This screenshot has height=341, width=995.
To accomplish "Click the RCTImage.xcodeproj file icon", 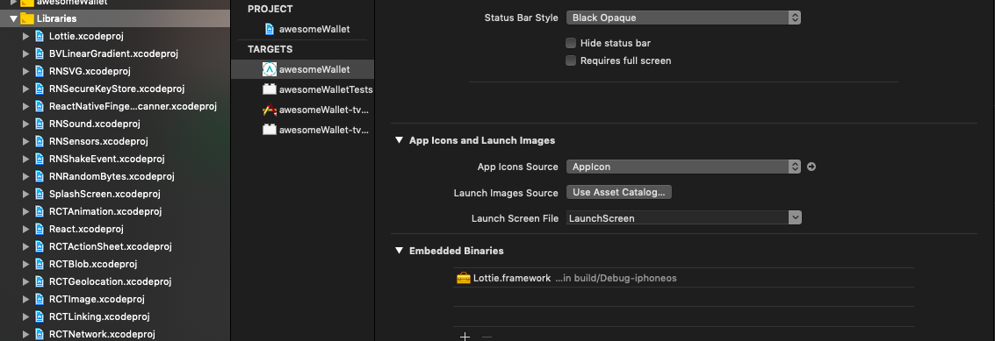I will click(40, 299).
